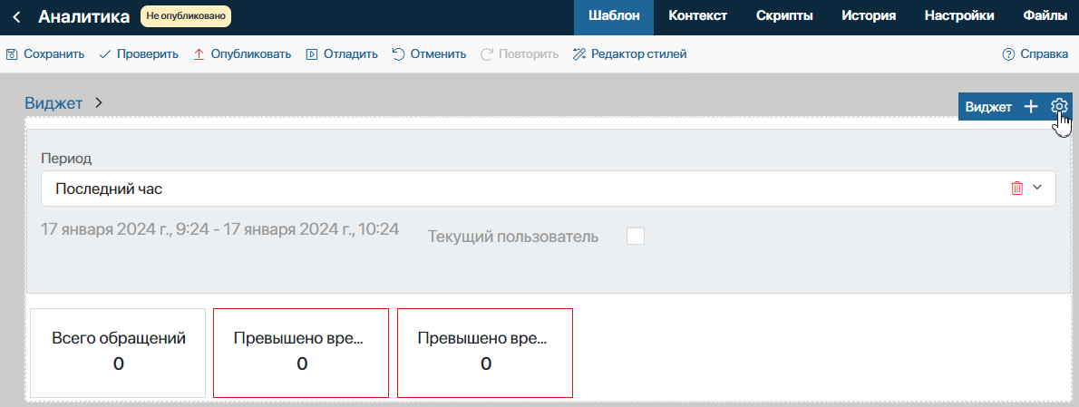
Task: Click the Аналитика page title
Action: 84,17
